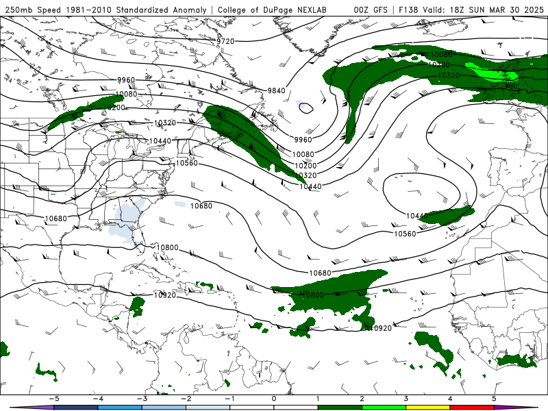Click the '250mb Speed 1981-2010 Standardized Anomaly' title
Image resolution: width=548 pixels, height=411 pixels.
[x=105, y=10]
